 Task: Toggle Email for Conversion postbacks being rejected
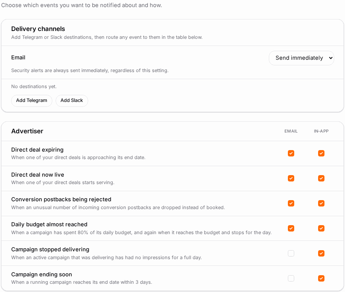point(291,204)
